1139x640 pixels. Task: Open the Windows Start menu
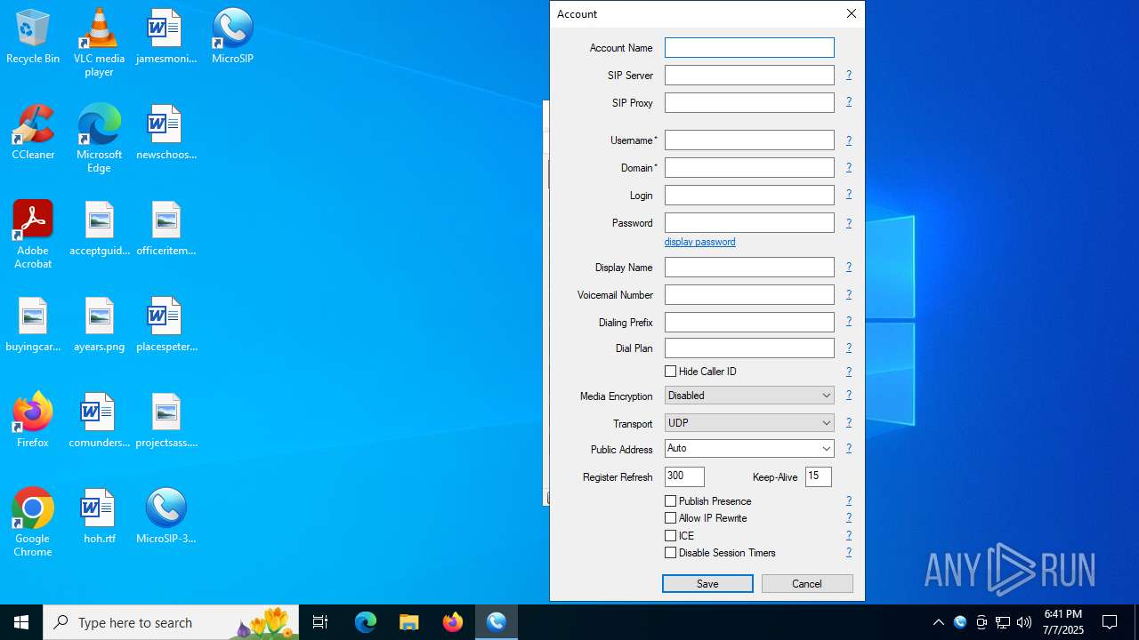click(x=21, y=622)
